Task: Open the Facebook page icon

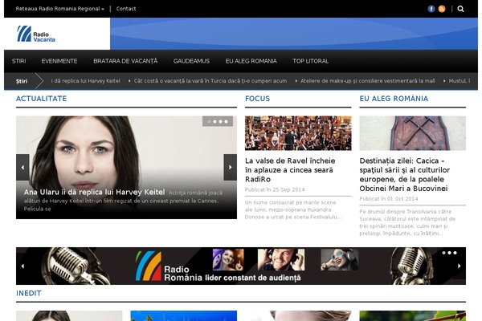Action: (x=431, y=9)
